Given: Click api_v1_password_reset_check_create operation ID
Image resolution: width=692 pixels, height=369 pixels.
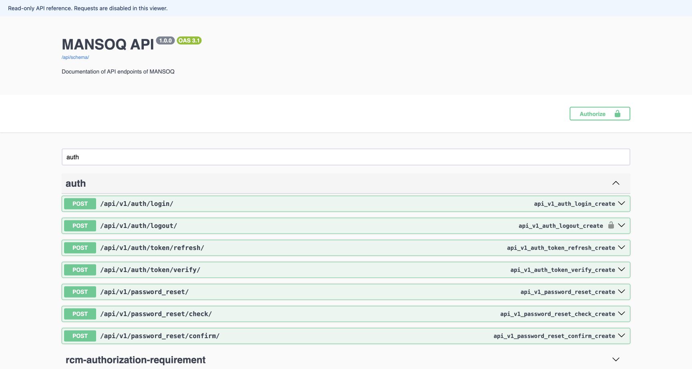Looking at the screenshot, I should pos(557,314).
